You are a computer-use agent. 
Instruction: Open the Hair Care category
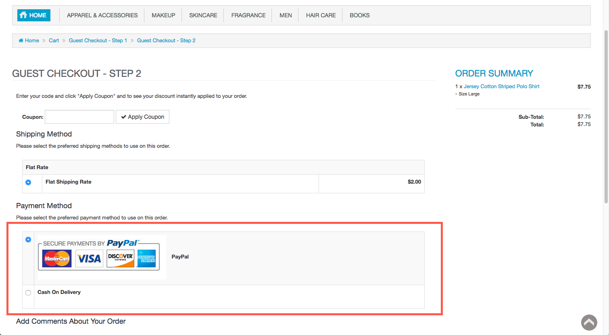point(321,15)
